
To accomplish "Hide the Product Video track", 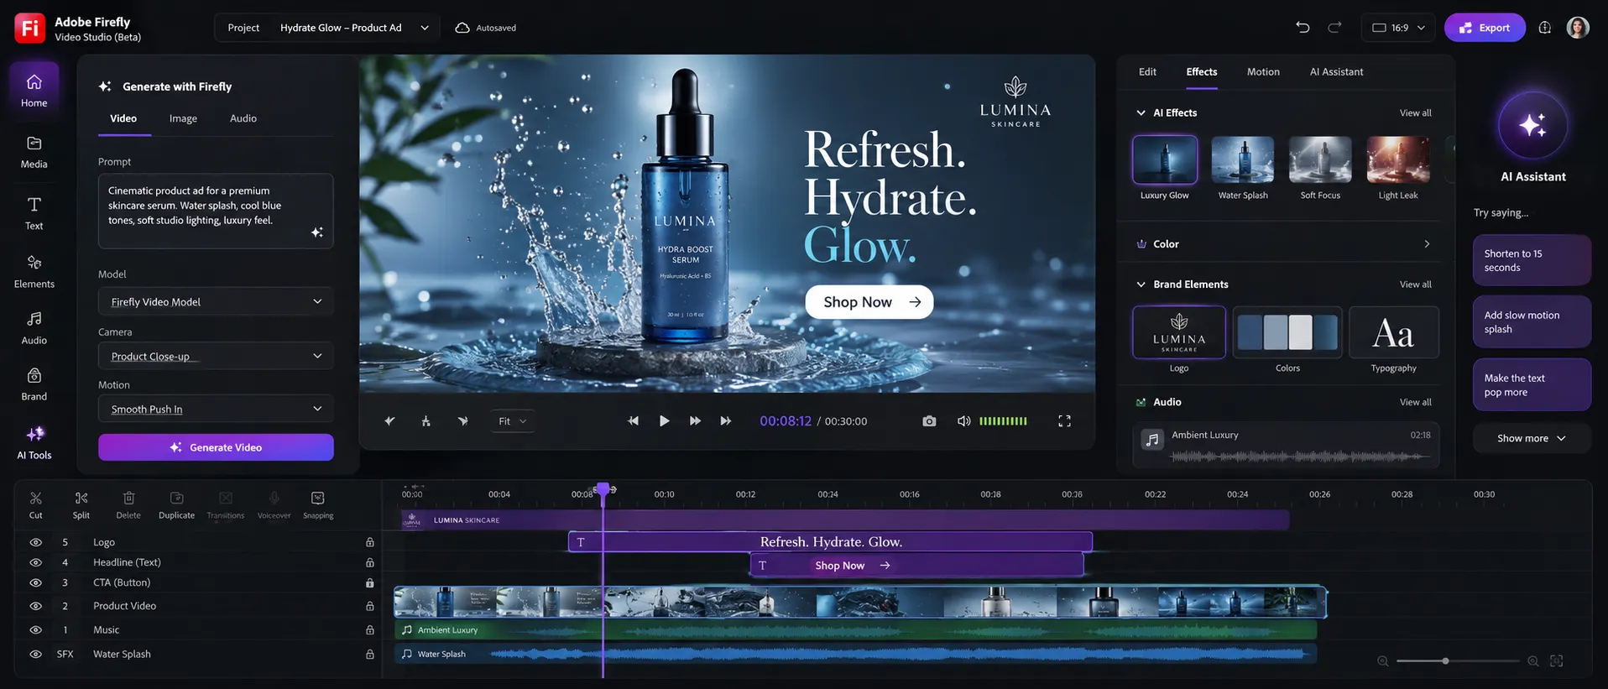I will (x=35, y=606).
